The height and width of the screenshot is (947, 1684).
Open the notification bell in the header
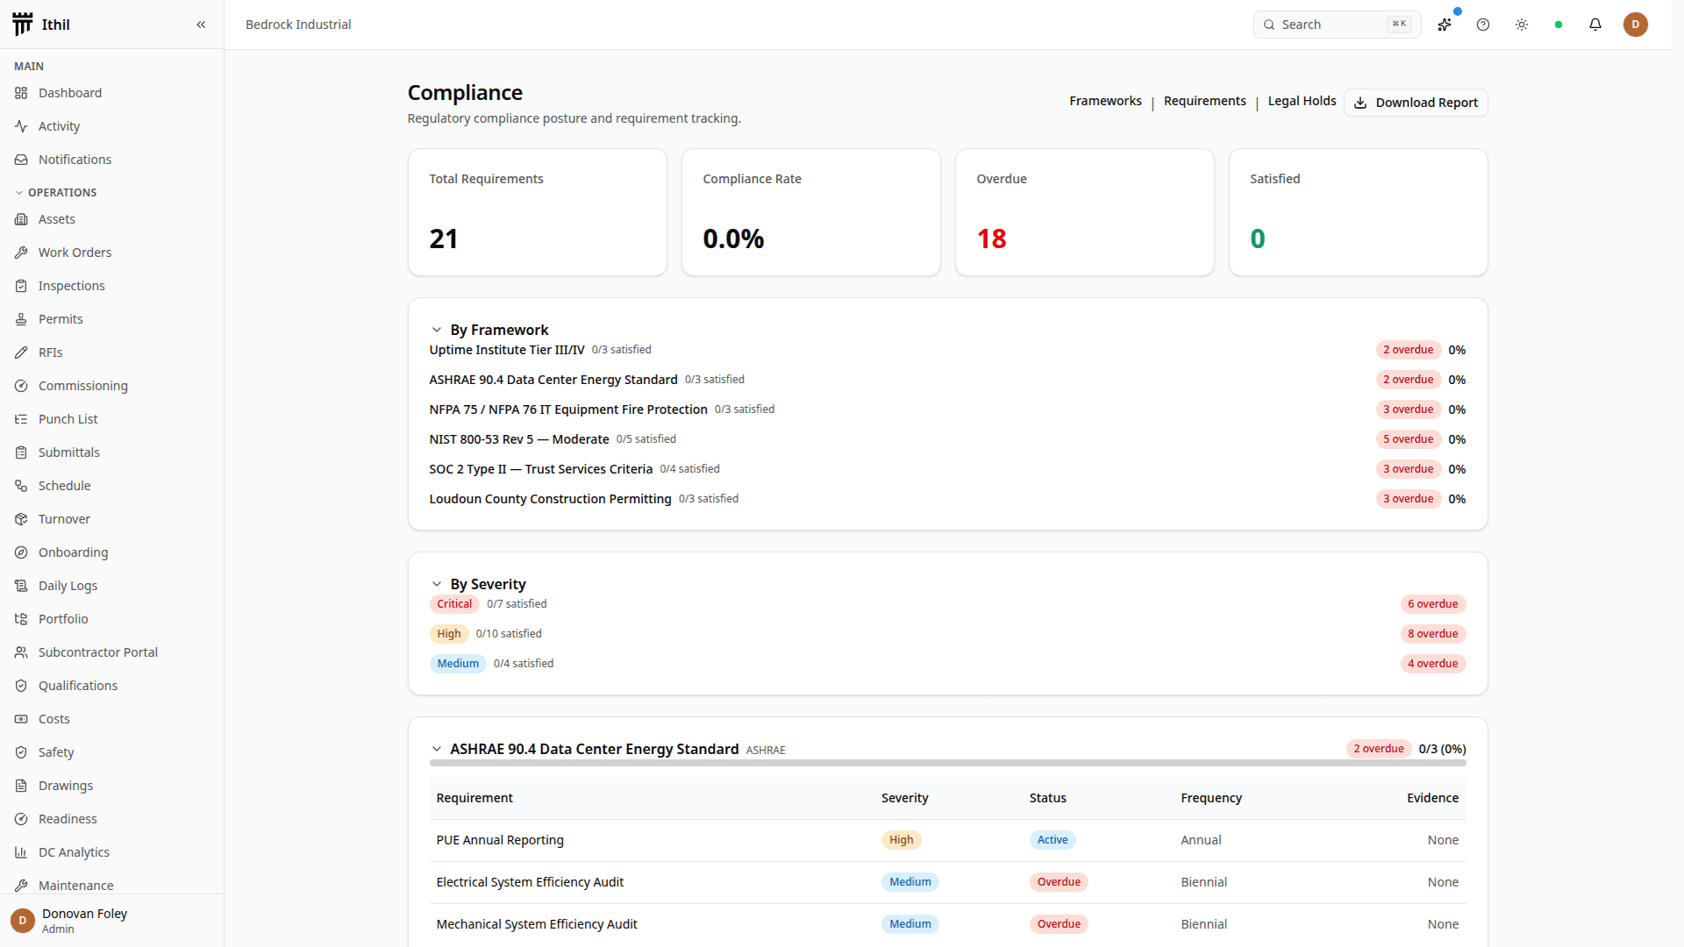(x=1595, y=25)
